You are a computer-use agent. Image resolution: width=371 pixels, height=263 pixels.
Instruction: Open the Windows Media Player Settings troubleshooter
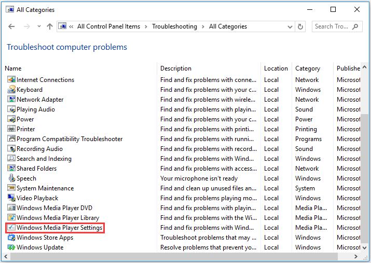(59, 228)
